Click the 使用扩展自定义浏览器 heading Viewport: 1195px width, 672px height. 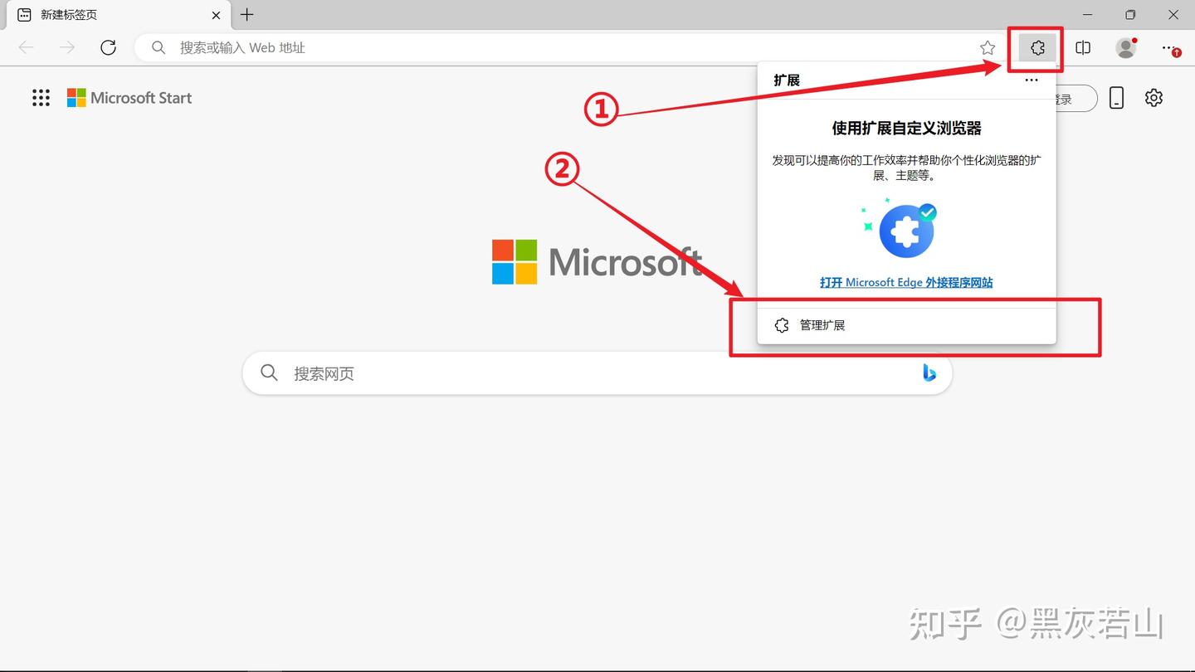click(906, 129)
